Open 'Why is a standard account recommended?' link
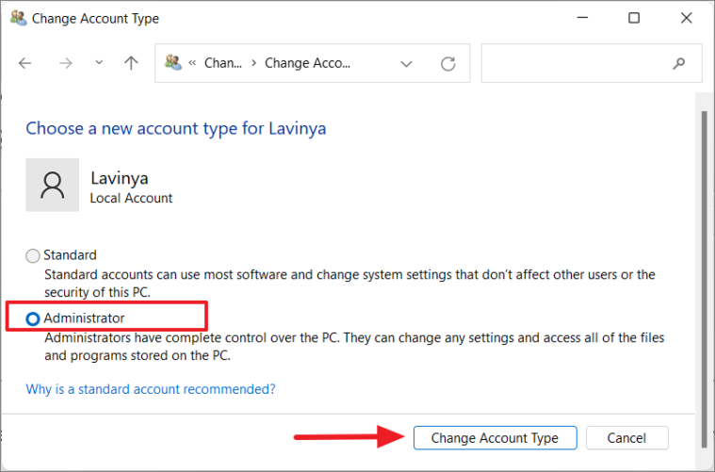Screen dimensions: 715x472 point(151,388)
